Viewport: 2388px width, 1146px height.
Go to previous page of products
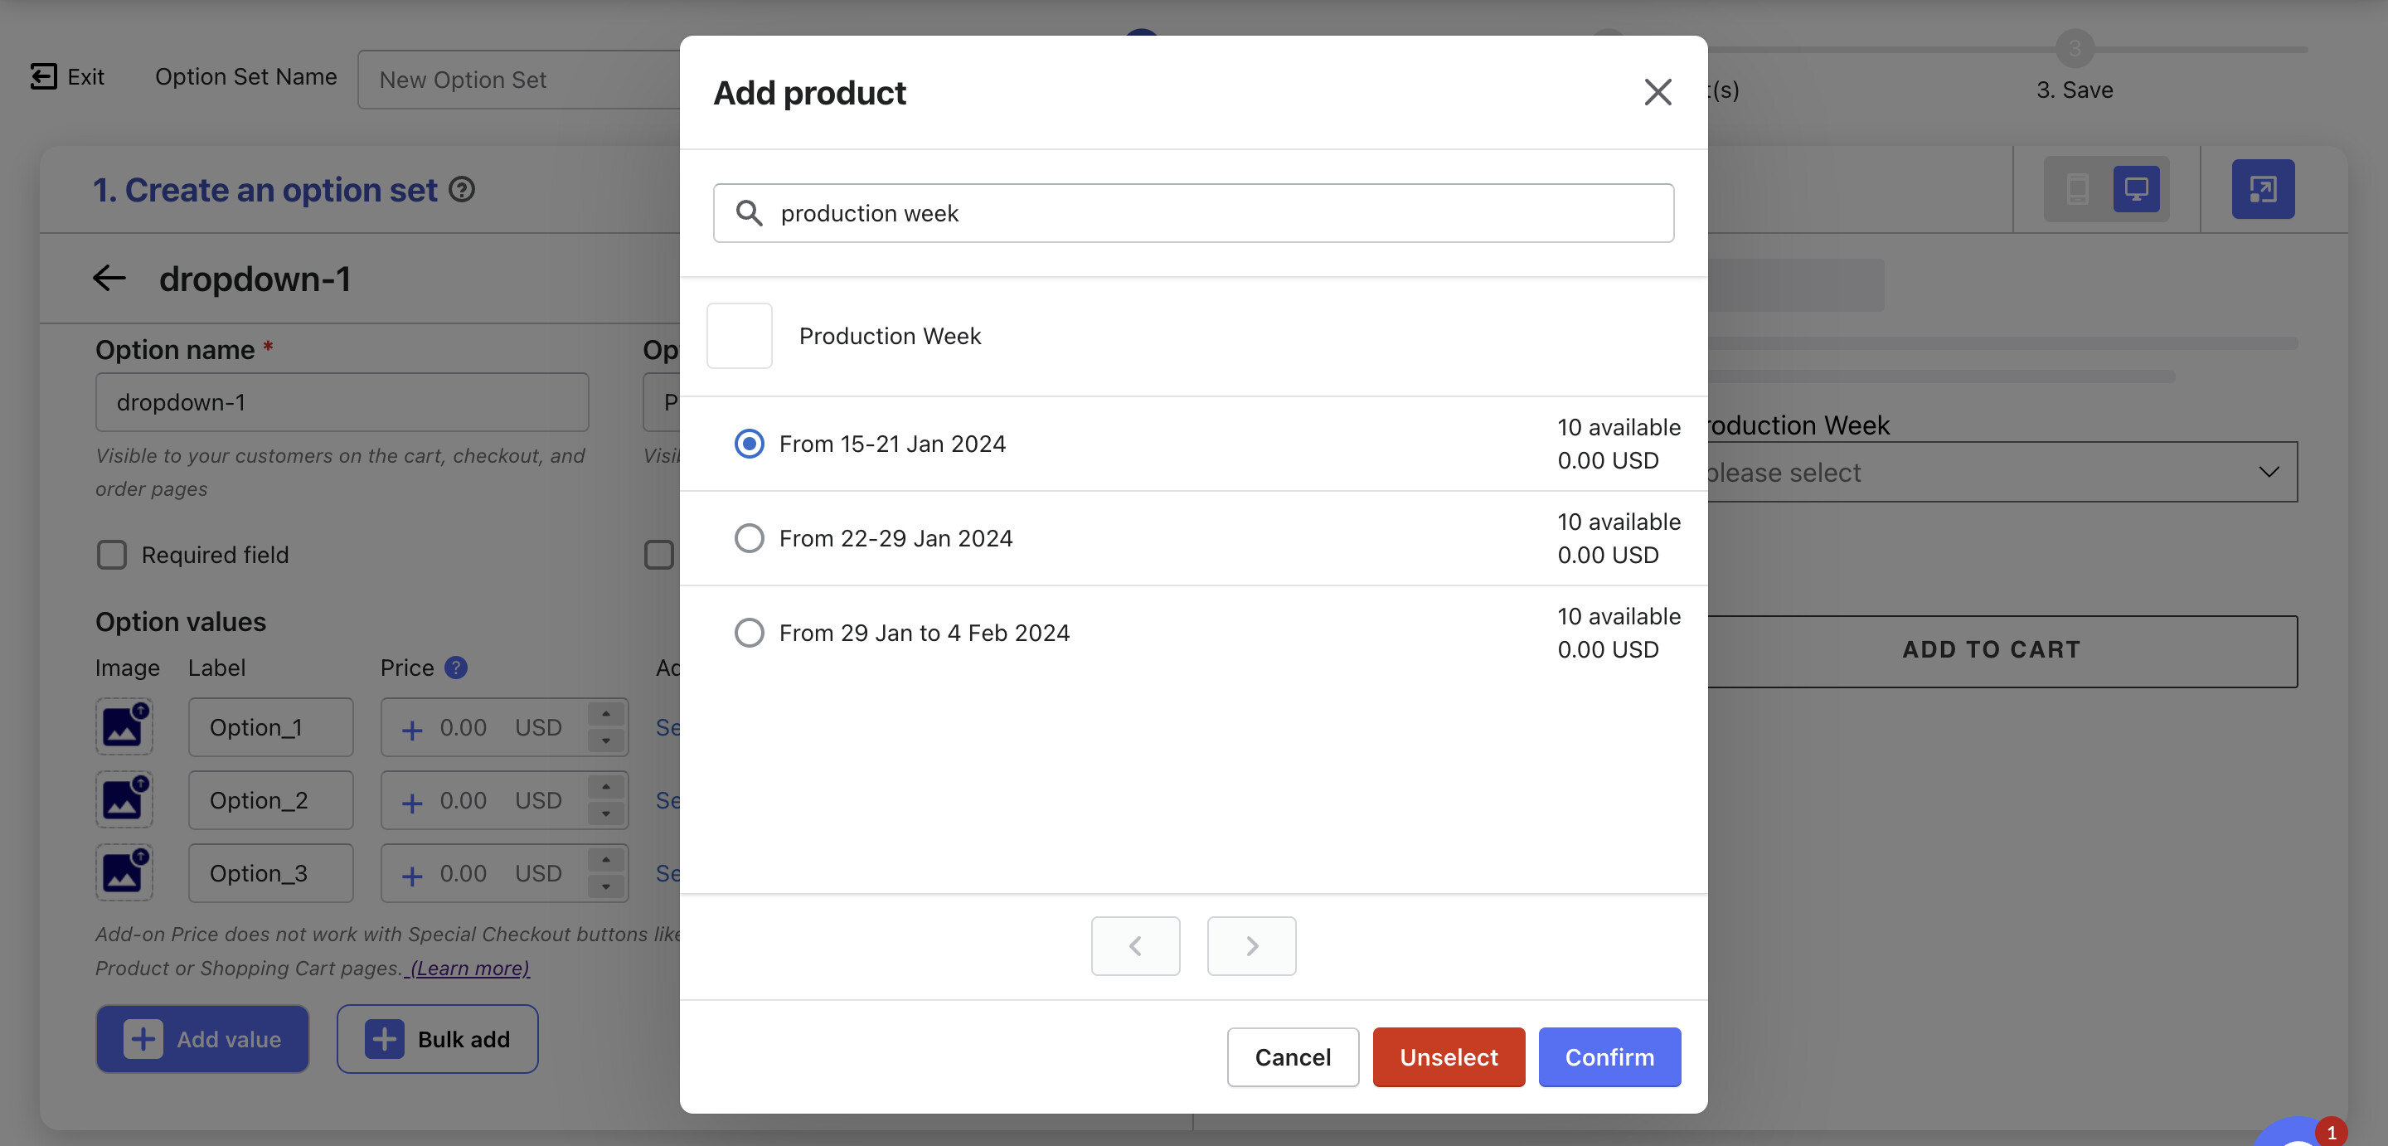tap(1136, 945)
